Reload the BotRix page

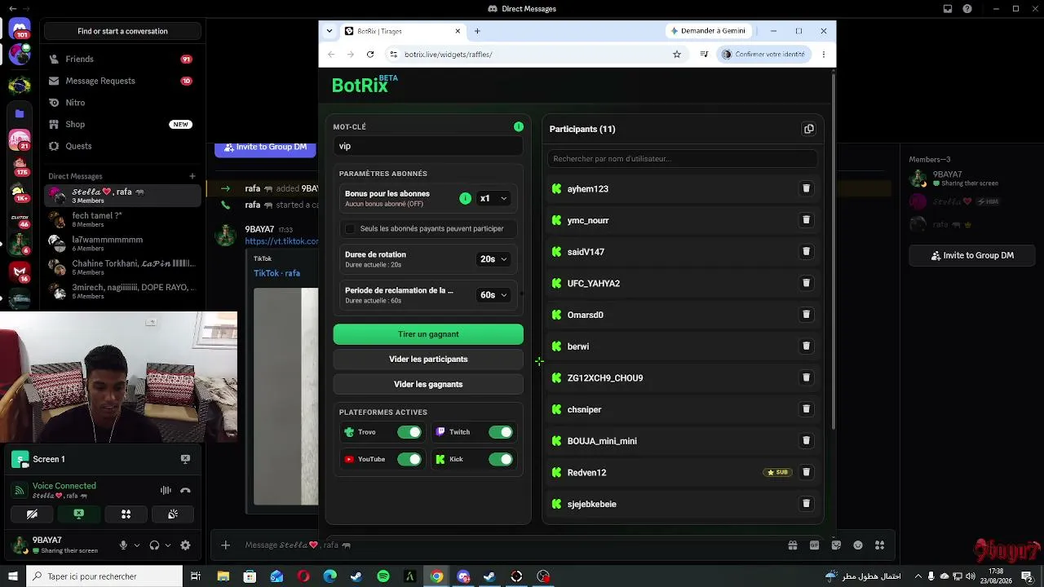370,55
